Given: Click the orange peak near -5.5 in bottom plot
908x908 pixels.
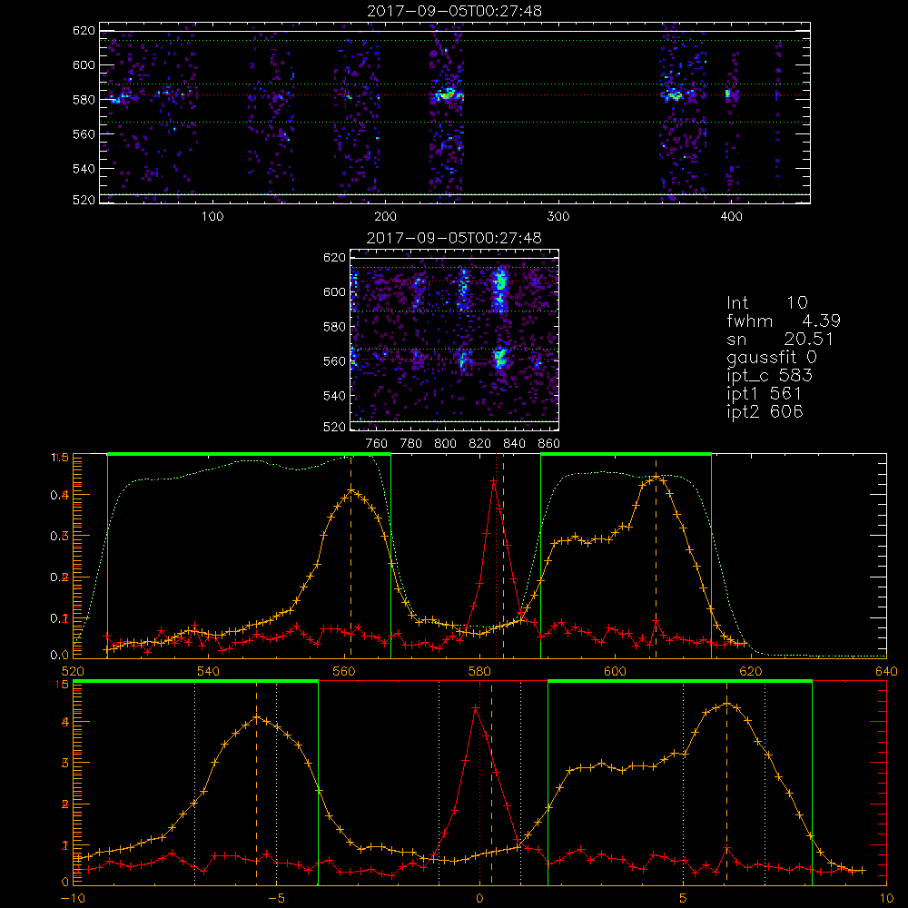Looking at the screenshot, I should tap(257, 718).
